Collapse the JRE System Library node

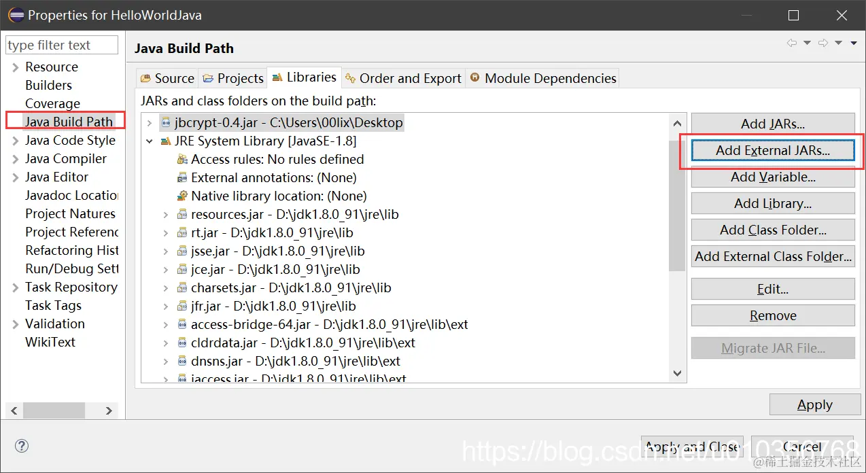150,141
